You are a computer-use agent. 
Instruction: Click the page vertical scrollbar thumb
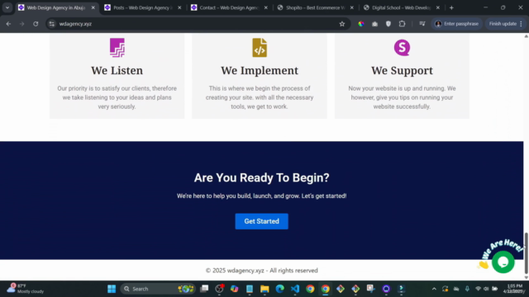tap(526, 253)
